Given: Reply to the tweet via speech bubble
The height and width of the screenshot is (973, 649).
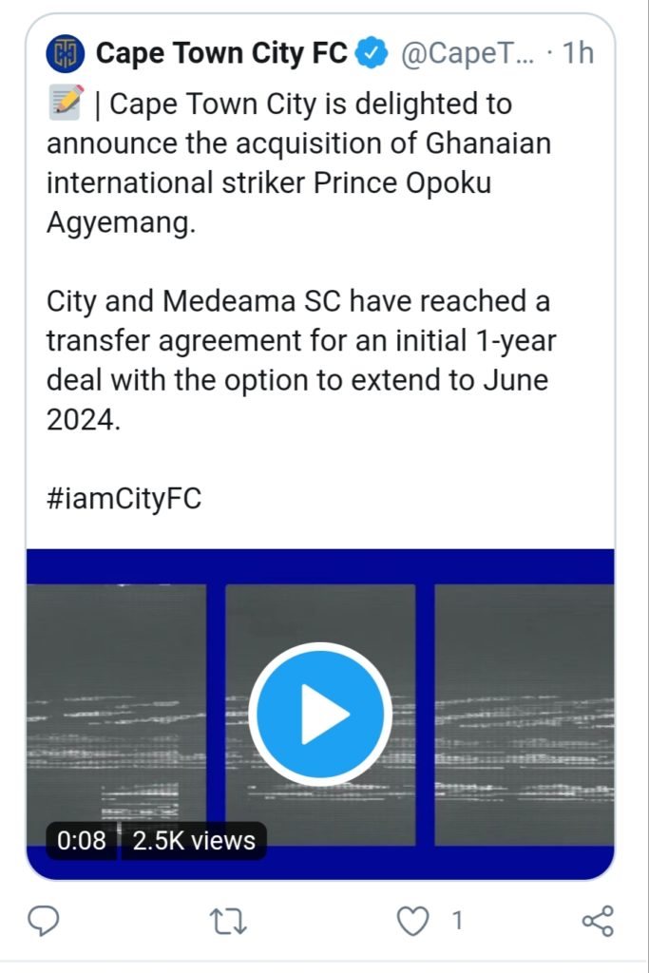Looking at the screenshot, I should coord(45,920).
